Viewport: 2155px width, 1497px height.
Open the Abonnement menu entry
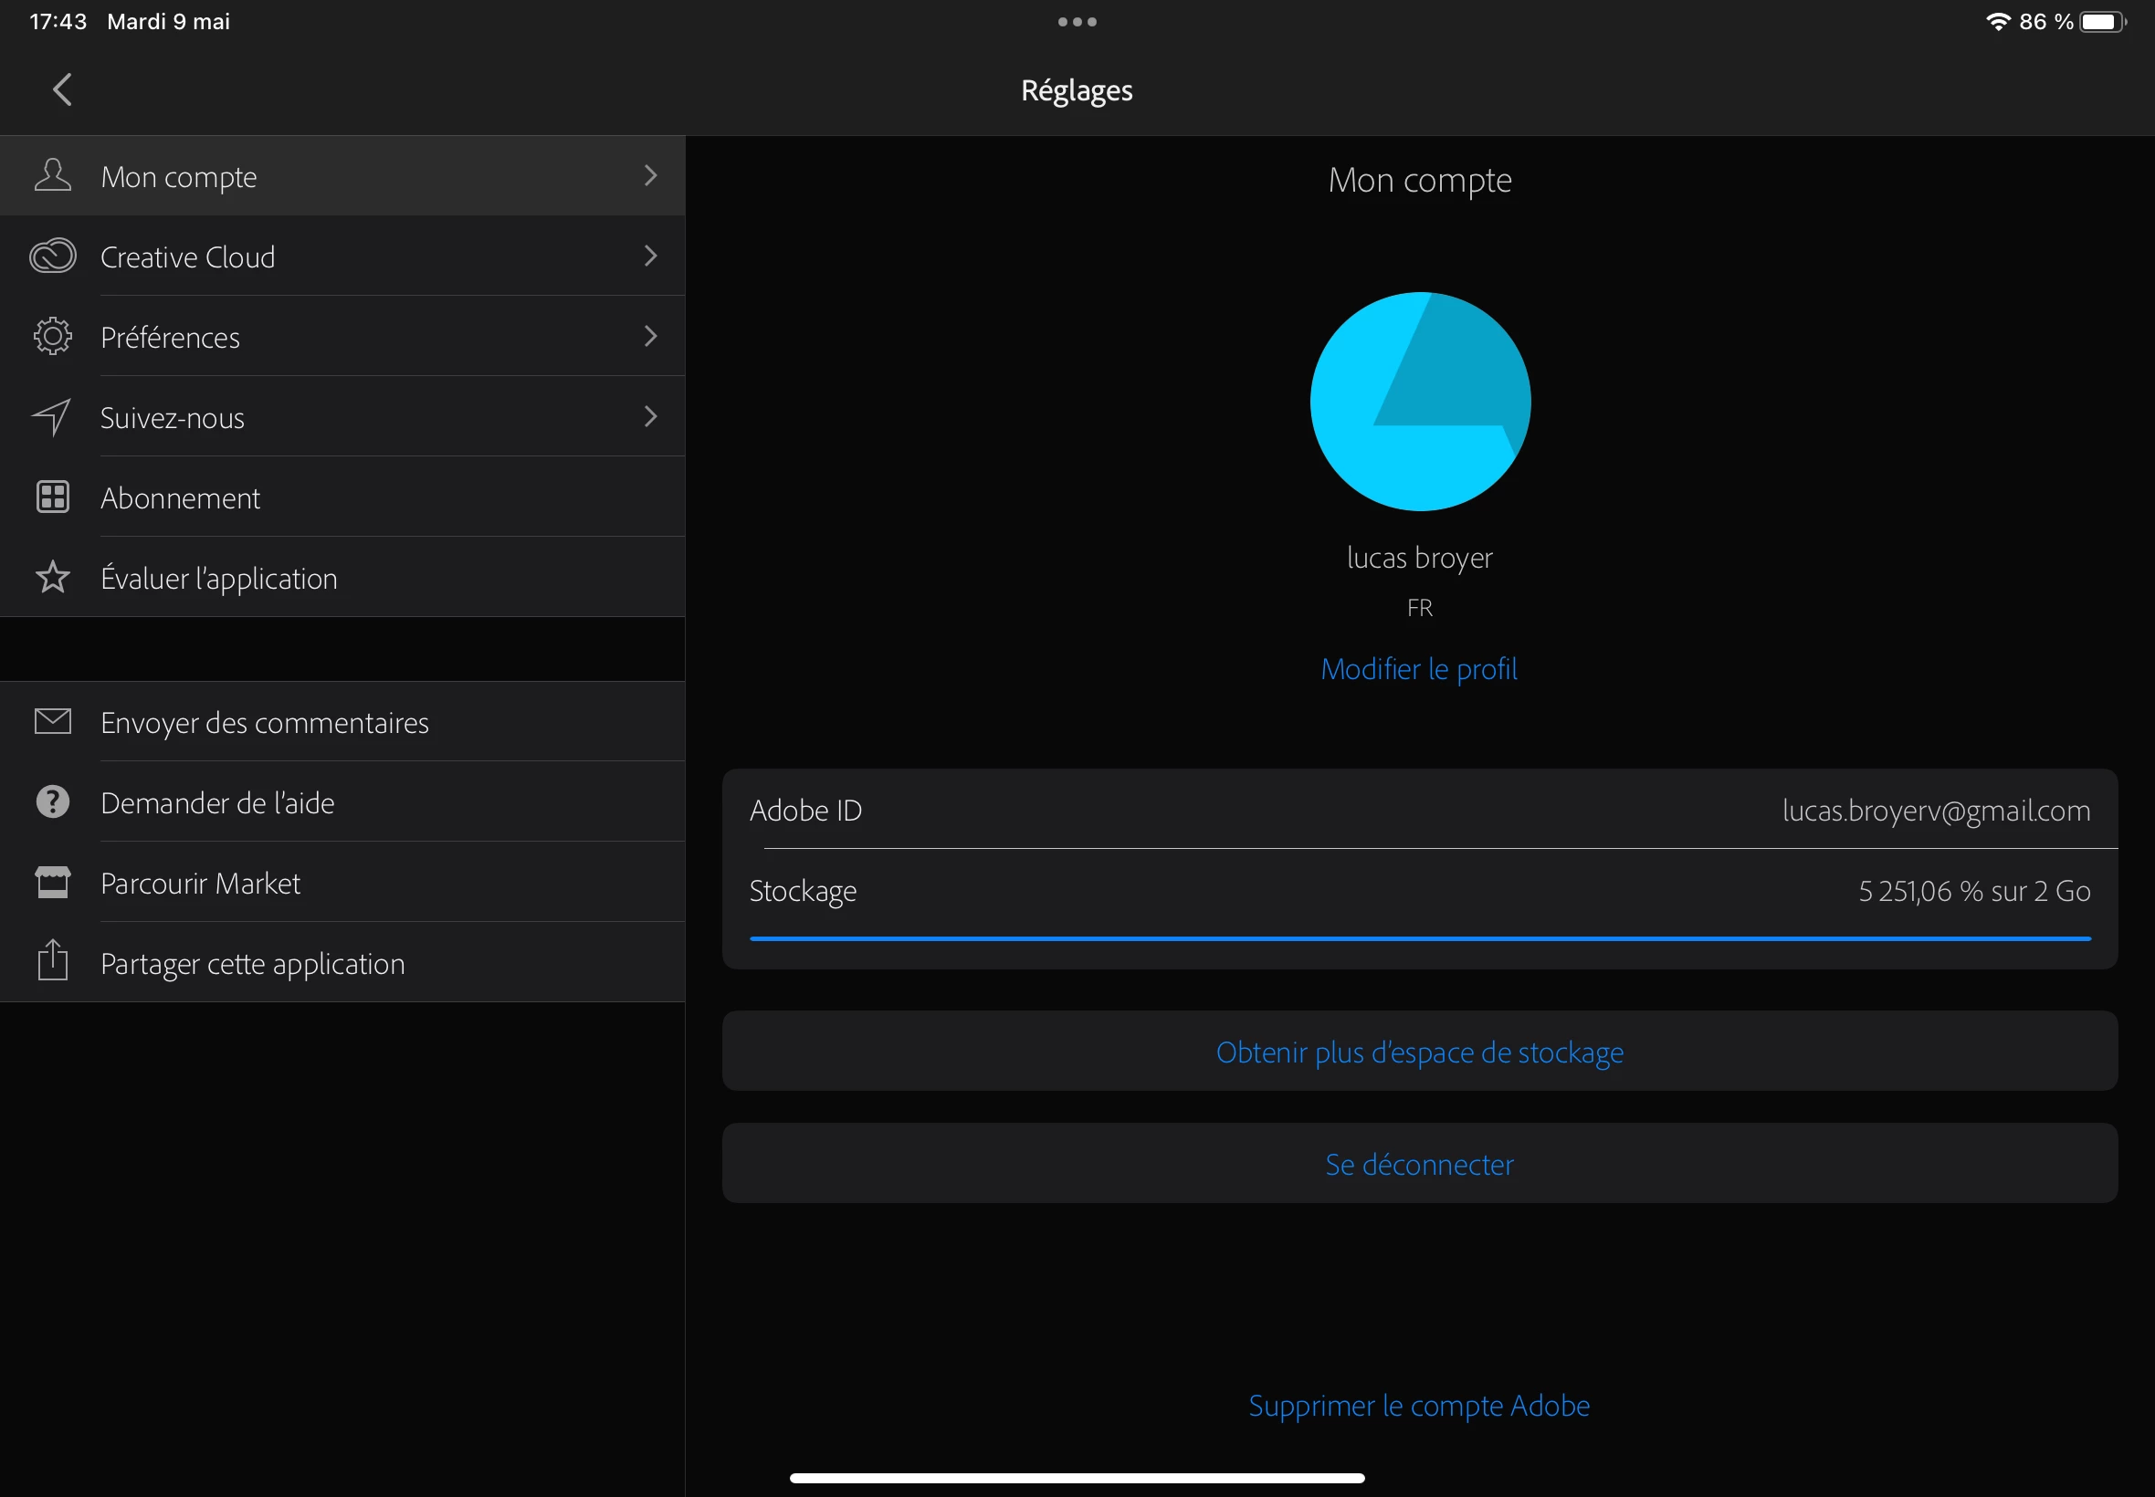click(180, 498)
